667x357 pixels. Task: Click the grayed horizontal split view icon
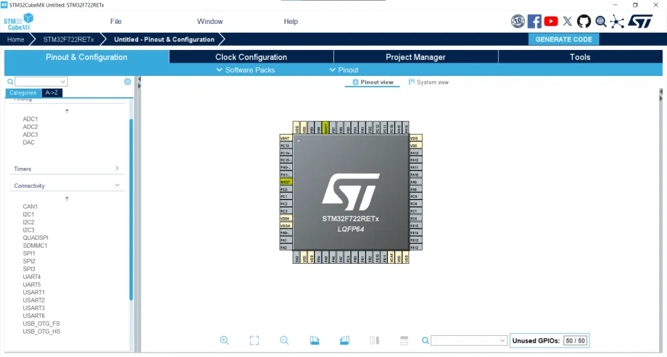(404, 340)
